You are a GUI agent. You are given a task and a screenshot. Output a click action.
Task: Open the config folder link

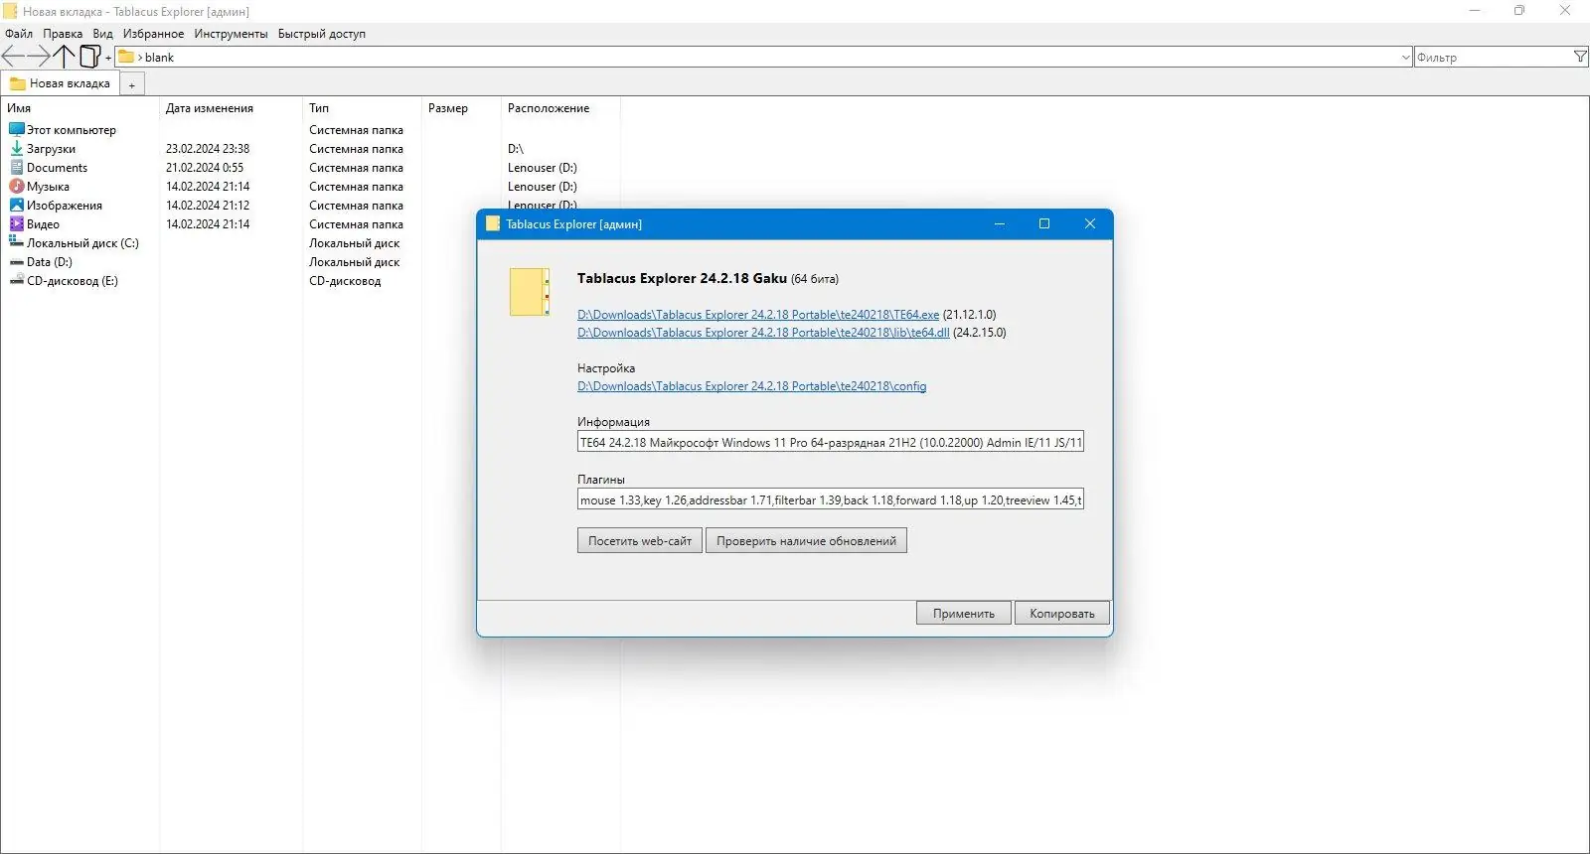[x=751, y=386]
